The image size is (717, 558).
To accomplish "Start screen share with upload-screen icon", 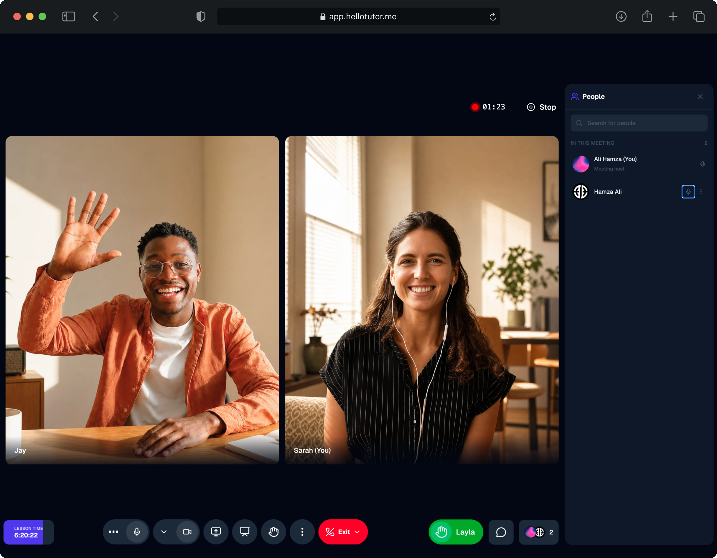I will point(216,532).
